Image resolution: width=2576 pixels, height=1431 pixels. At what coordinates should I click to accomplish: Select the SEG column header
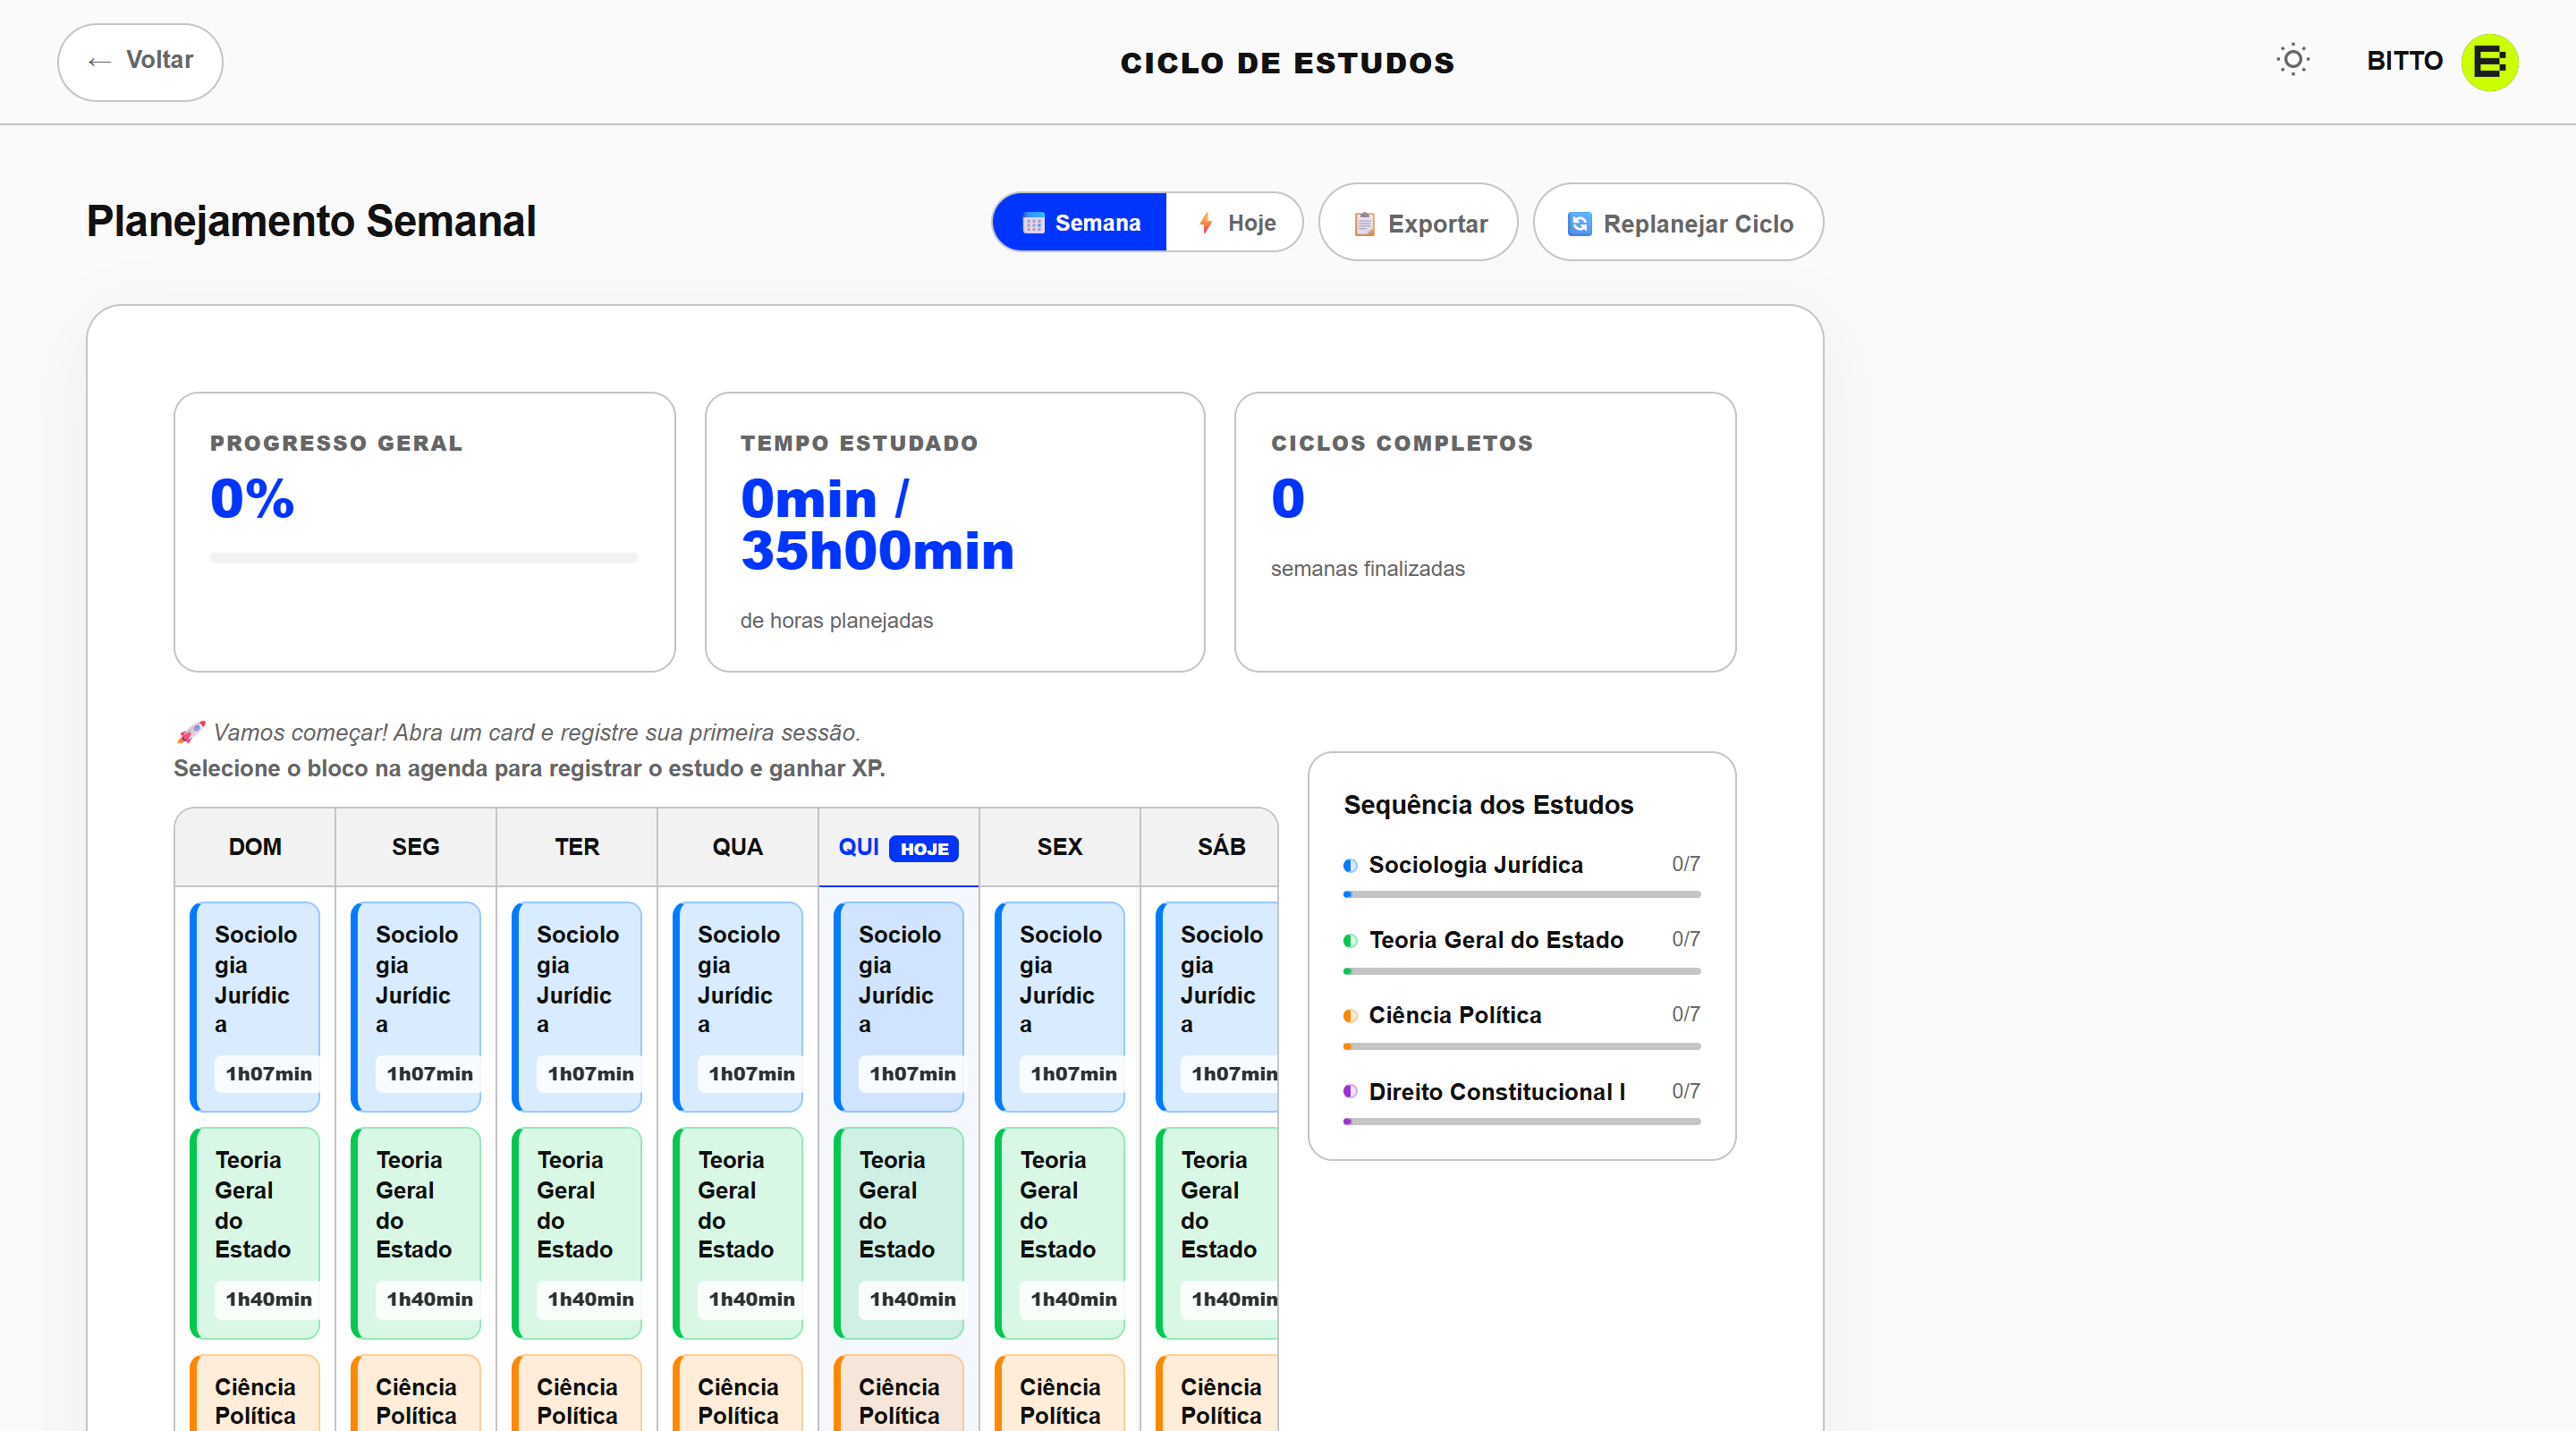coord(416,847)
